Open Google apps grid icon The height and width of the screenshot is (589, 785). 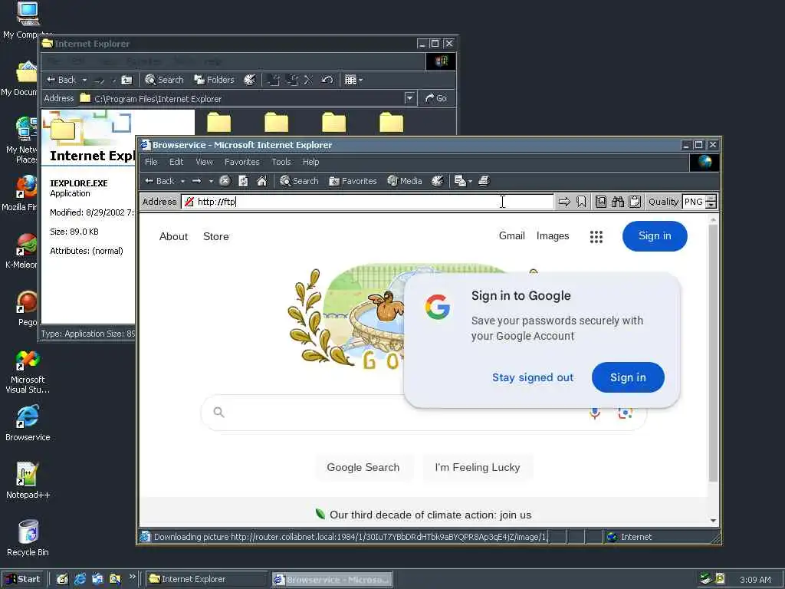[x=596, y=236]
